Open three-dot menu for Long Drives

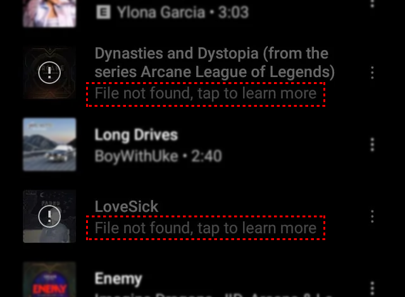pos(372,145)
